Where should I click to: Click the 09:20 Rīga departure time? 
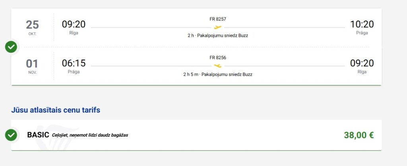pyautogui.click(x=74, y=25)
